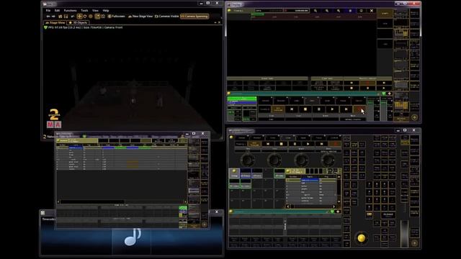Click the yellow ball icon at timecode window top
The width and height of the screenshot is (461, 259).
point(229,11)
